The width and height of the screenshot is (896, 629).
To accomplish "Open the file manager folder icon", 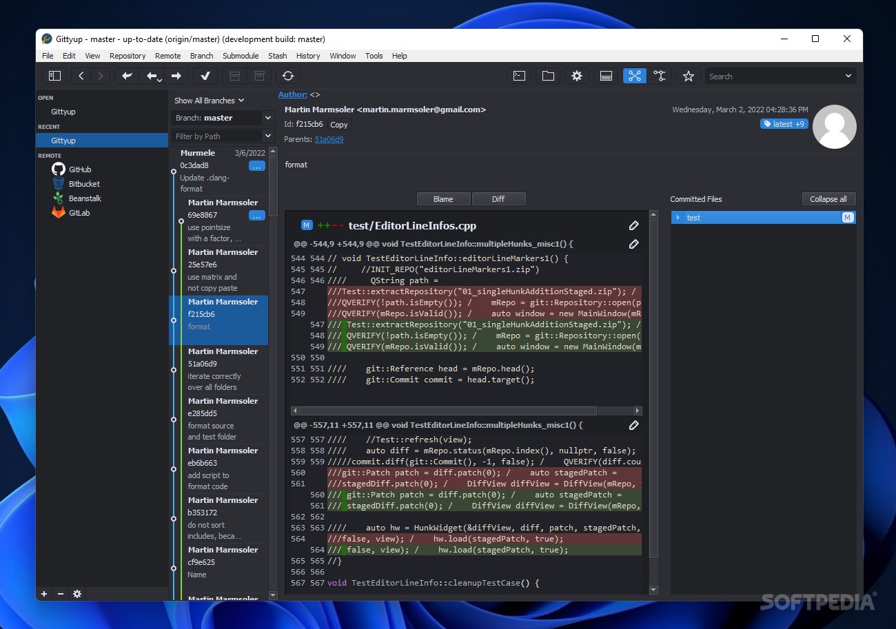I will click(548, 76).
